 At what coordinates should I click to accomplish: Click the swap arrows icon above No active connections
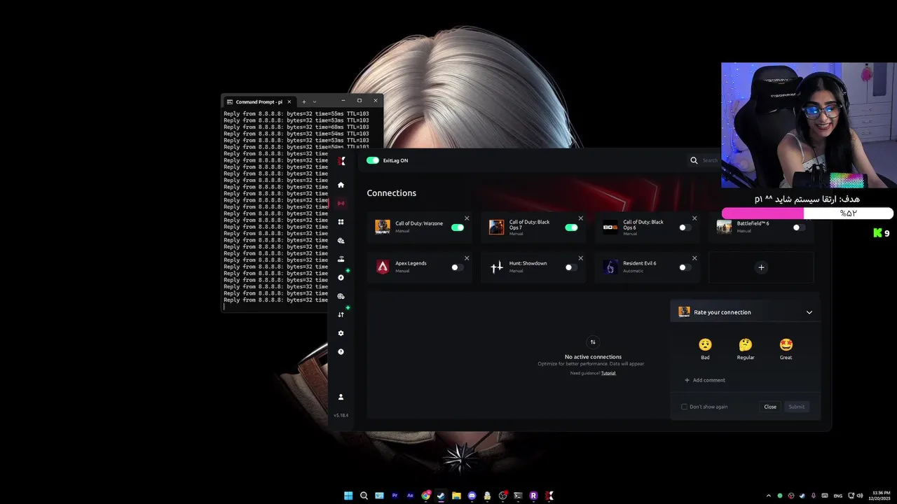(593, 342)
